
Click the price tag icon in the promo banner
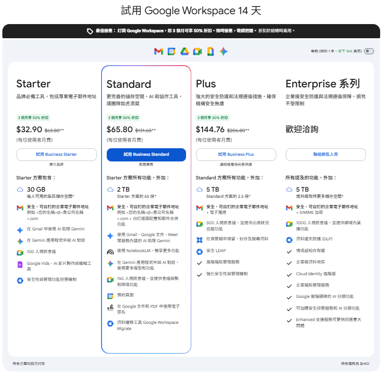[90, 31]
